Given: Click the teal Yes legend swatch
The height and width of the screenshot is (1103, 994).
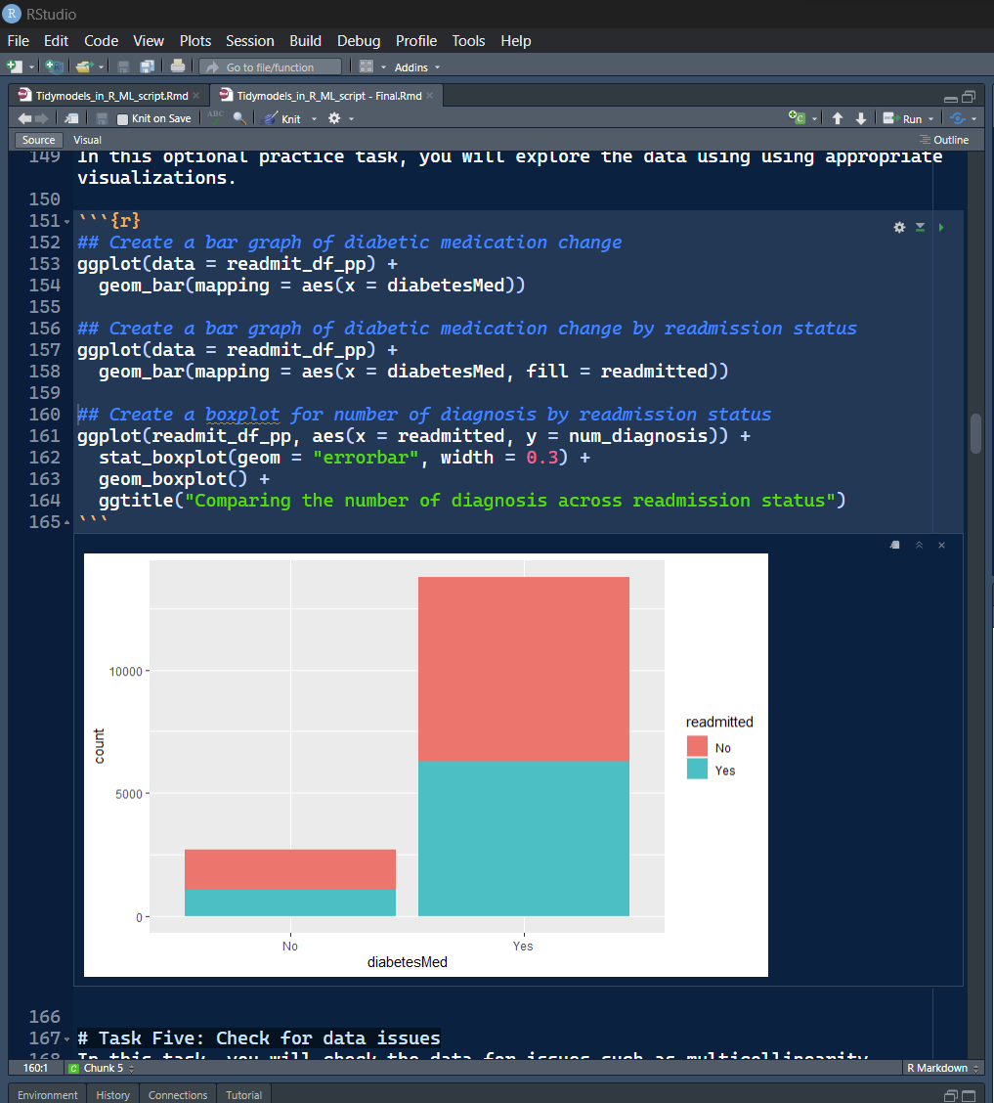Looking at the screenshot, I should point(697,769).
